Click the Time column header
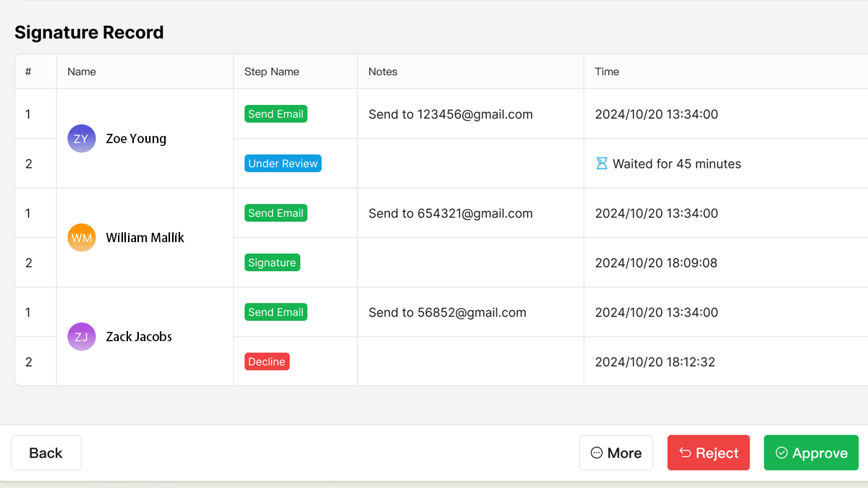The height and width of the screenshot is (488, 868). 607,72
